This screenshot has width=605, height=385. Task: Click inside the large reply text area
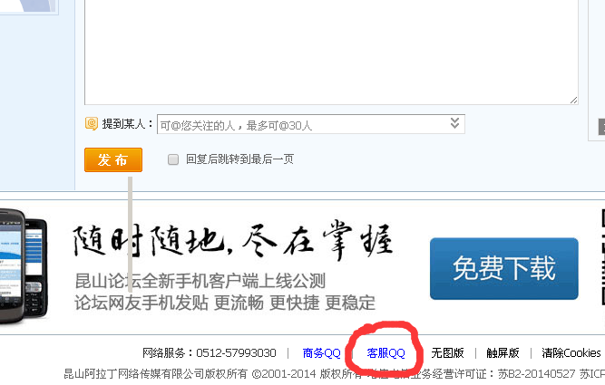click(331, 50)
